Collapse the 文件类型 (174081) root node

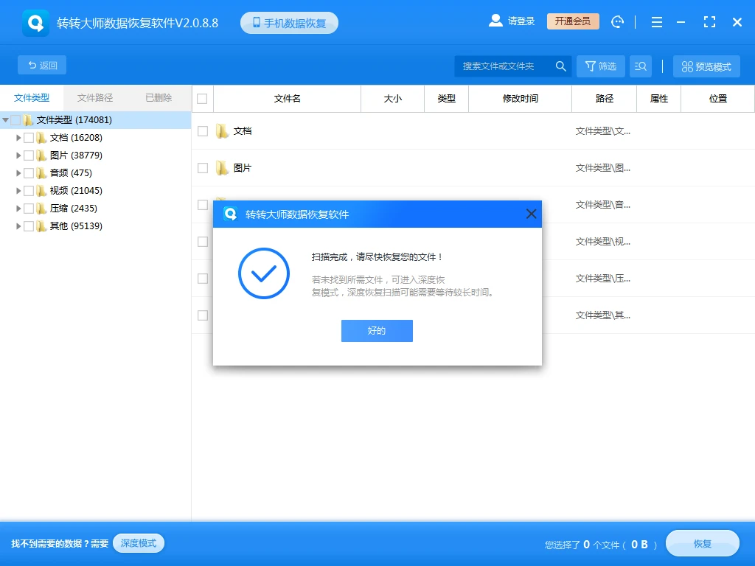click(x=7, y=119)
